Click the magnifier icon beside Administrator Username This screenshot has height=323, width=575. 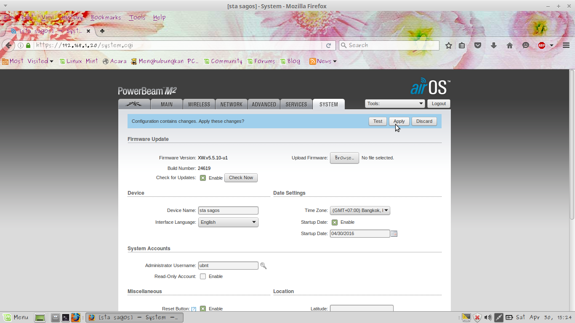pyautogui.click(x=264, y=265)
